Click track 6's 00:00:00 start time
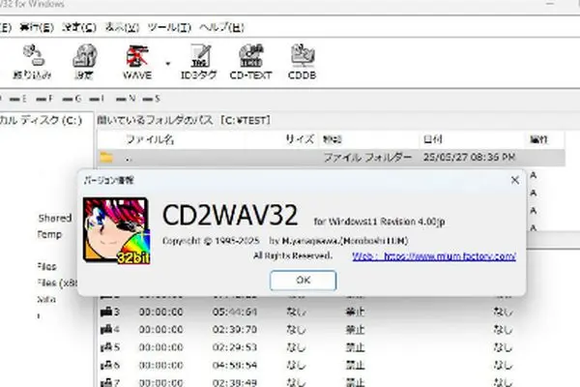 tap(160, 365)
